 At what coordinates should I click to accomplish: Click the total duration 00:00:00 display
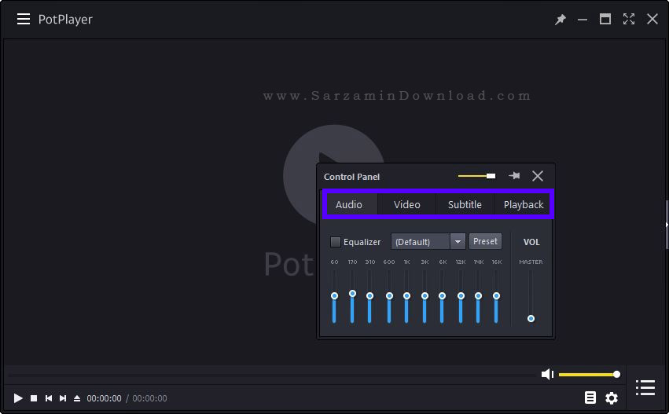(x=149, y=398)
